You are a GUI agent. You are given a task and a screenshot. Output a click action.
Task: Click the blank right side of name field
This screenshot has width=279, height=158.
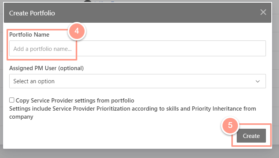tap(171, 49)
